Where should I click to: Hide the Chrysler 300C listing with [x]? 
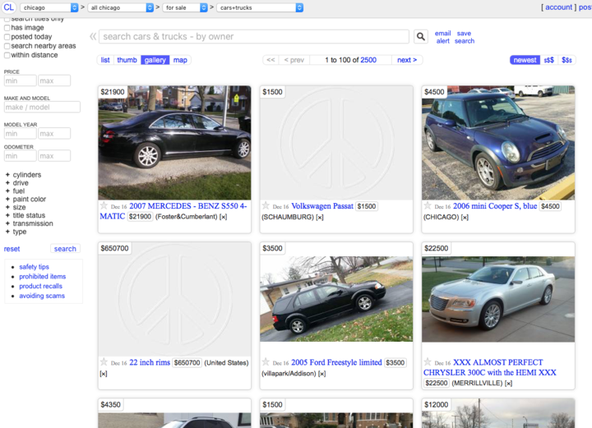pos(509,383)
